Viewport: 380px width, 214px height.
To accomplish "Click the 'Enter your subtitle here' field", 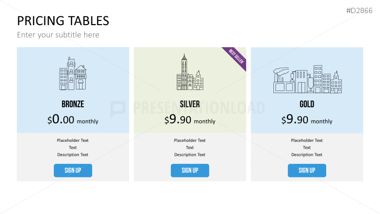I will 58,35.
